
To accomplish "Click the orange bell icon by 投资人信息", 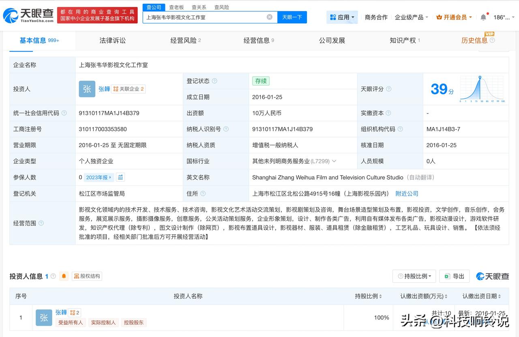I will tap(64, 276).
